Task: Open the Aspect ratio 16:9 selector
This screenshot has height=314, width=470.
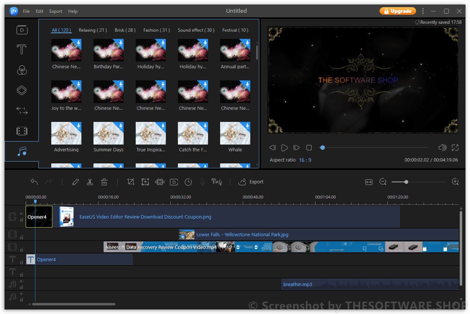Action: point(305,160)
